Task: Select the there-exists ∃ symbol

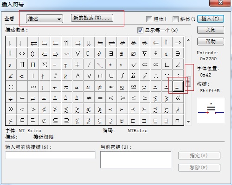Action: point(111,53)
